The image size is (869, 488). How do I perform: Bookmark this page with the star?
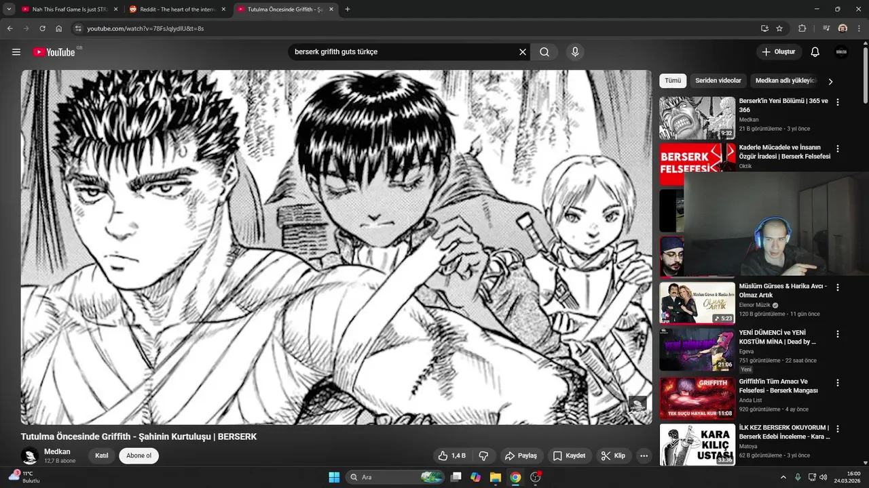point(779,28)
